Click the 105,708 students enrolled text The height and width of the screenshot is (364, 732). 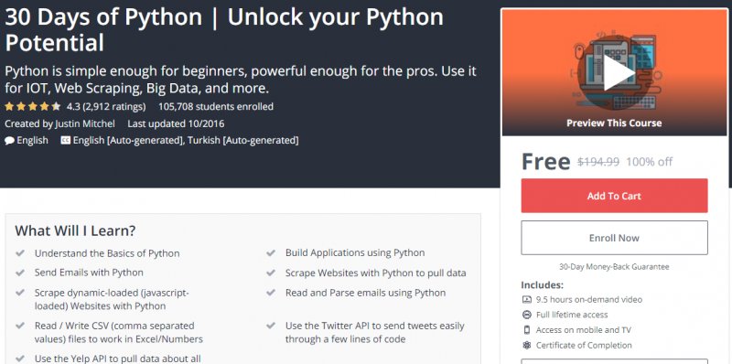(x=216, y=107)
